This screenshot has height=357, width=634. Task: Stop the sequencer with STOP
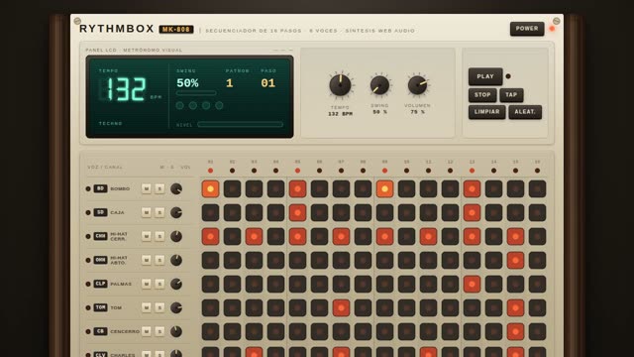pos(482,95)
